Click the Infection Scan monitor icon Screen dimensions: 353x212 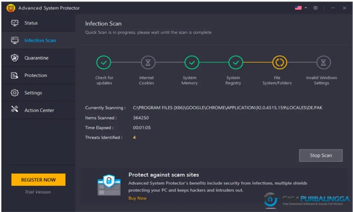[x=15, y=40]
